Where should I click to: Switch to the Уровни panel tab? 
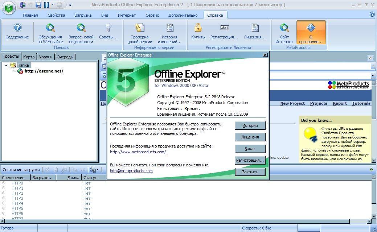(46, 57)
